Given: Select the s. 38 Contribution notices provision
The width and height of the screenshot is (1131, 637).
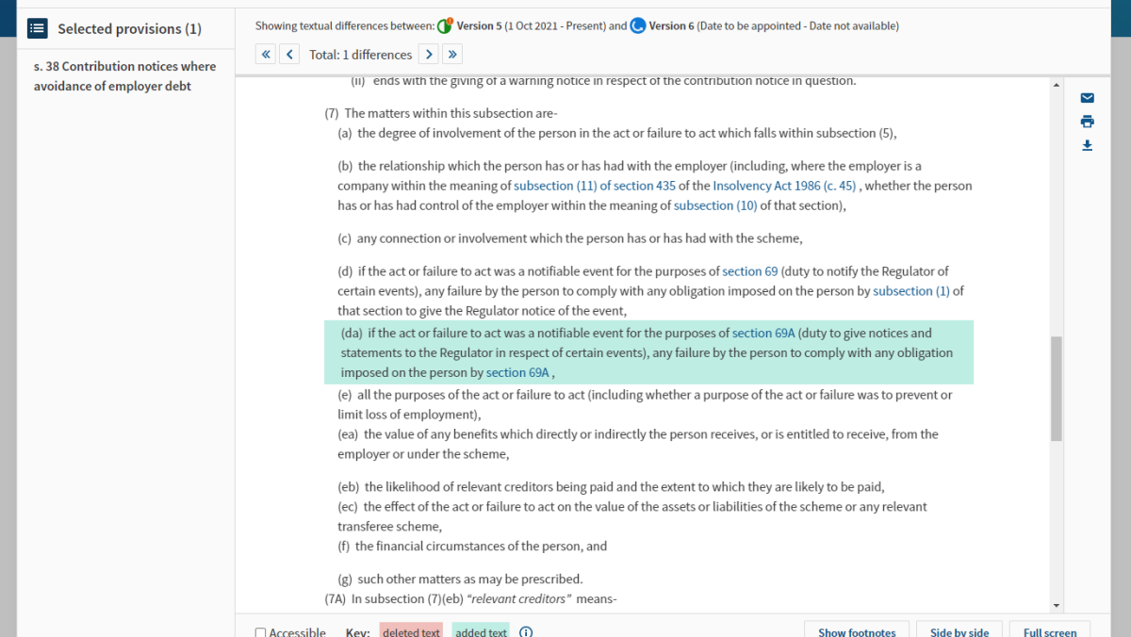Looking at the screenshot, I should (x=123, y=75).
